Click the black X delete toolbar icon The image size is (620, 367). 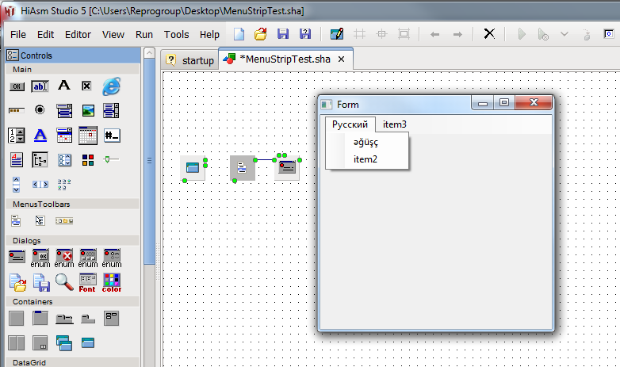(489, 34)
